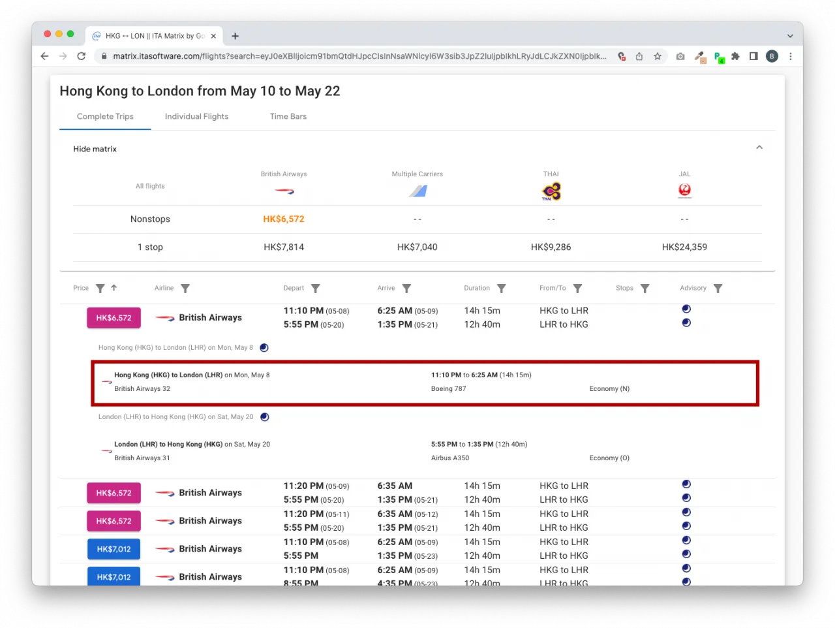Click the Depart column header
The width and height of the screenshot is (835, 628).
point(294,288)
